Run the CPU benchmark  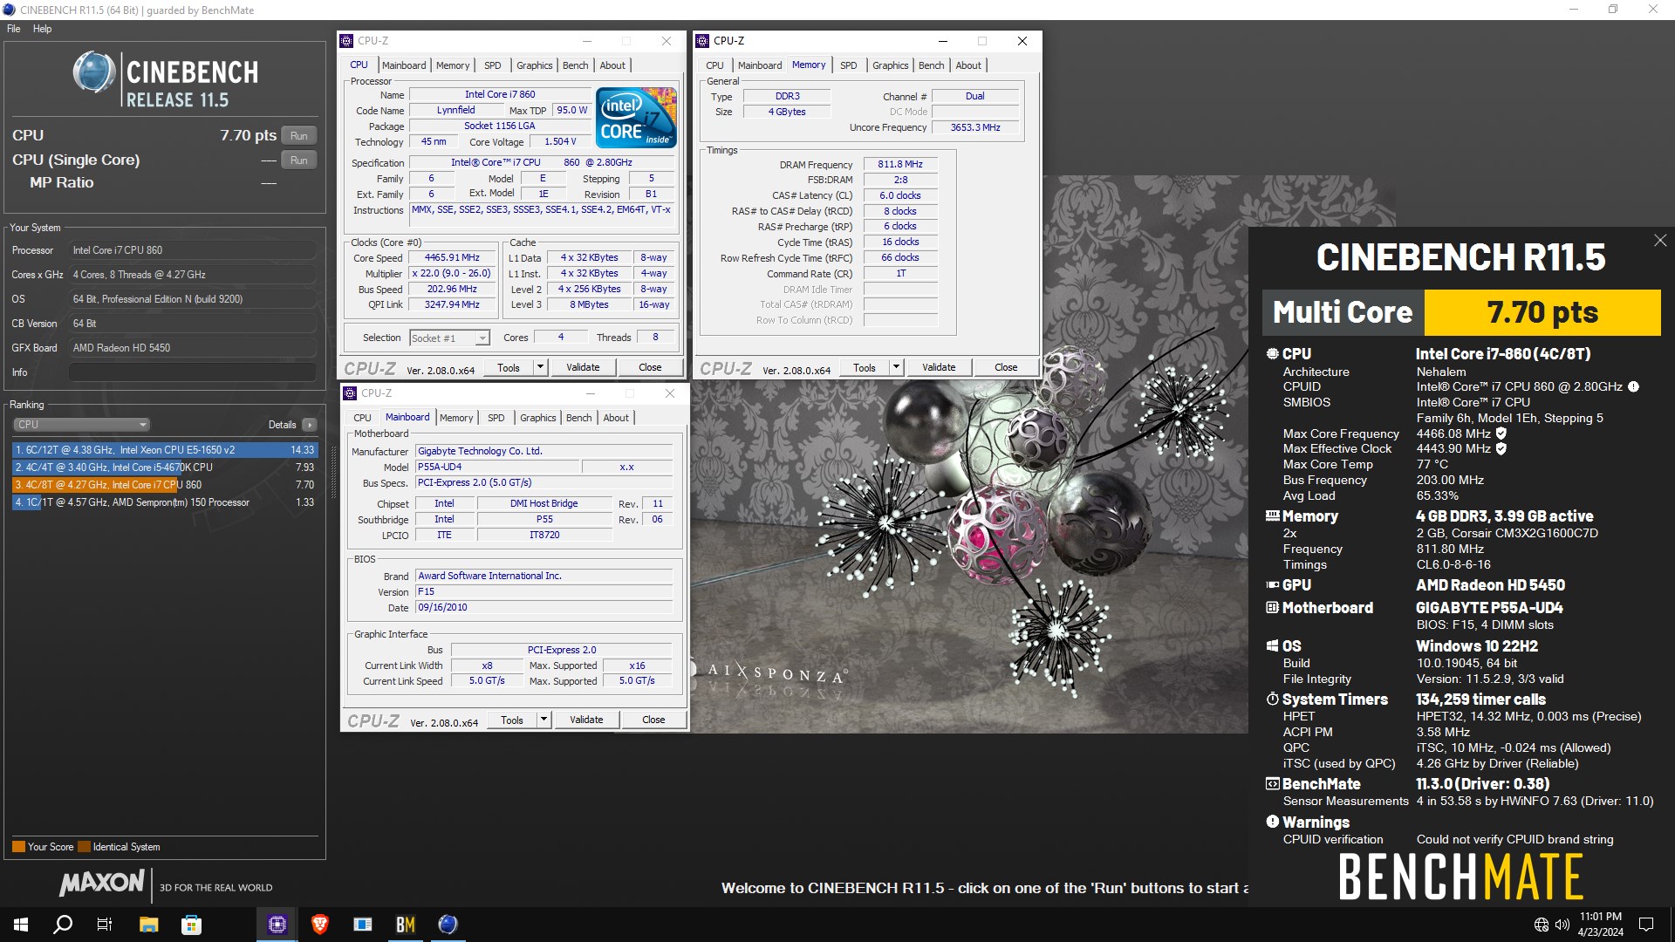point(299,136)
